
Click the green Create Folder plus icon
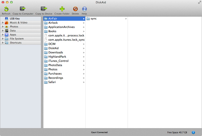pyautogui.click(x=62, y=9)
